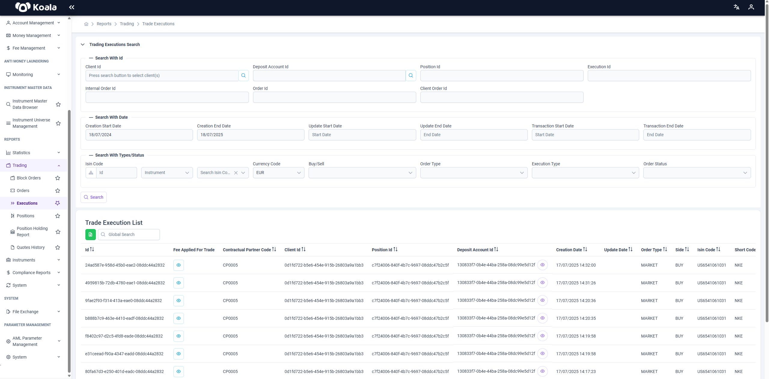
Task: Click the Search button
Action: (x=93, y=197)
